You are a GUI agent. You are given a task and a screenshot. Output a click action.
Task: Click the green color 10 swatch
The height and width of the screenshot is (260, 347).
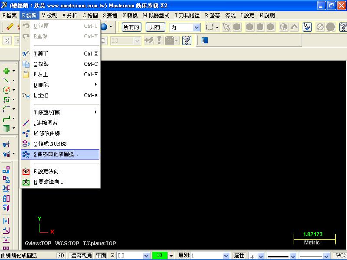click(160, 255)
